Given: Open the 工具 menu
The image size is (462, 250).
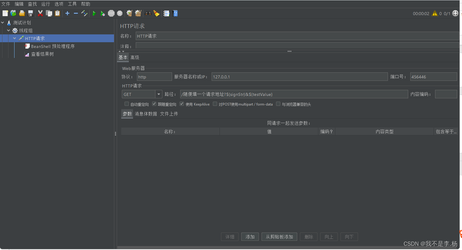Looking at the screenshot, I should (72, 4).
